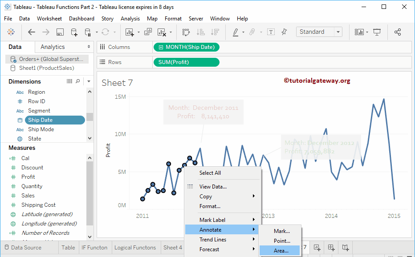The image size is (415, 257).
Task: Click the Dimensions list scroll down arrow
Action: [90, 139]
